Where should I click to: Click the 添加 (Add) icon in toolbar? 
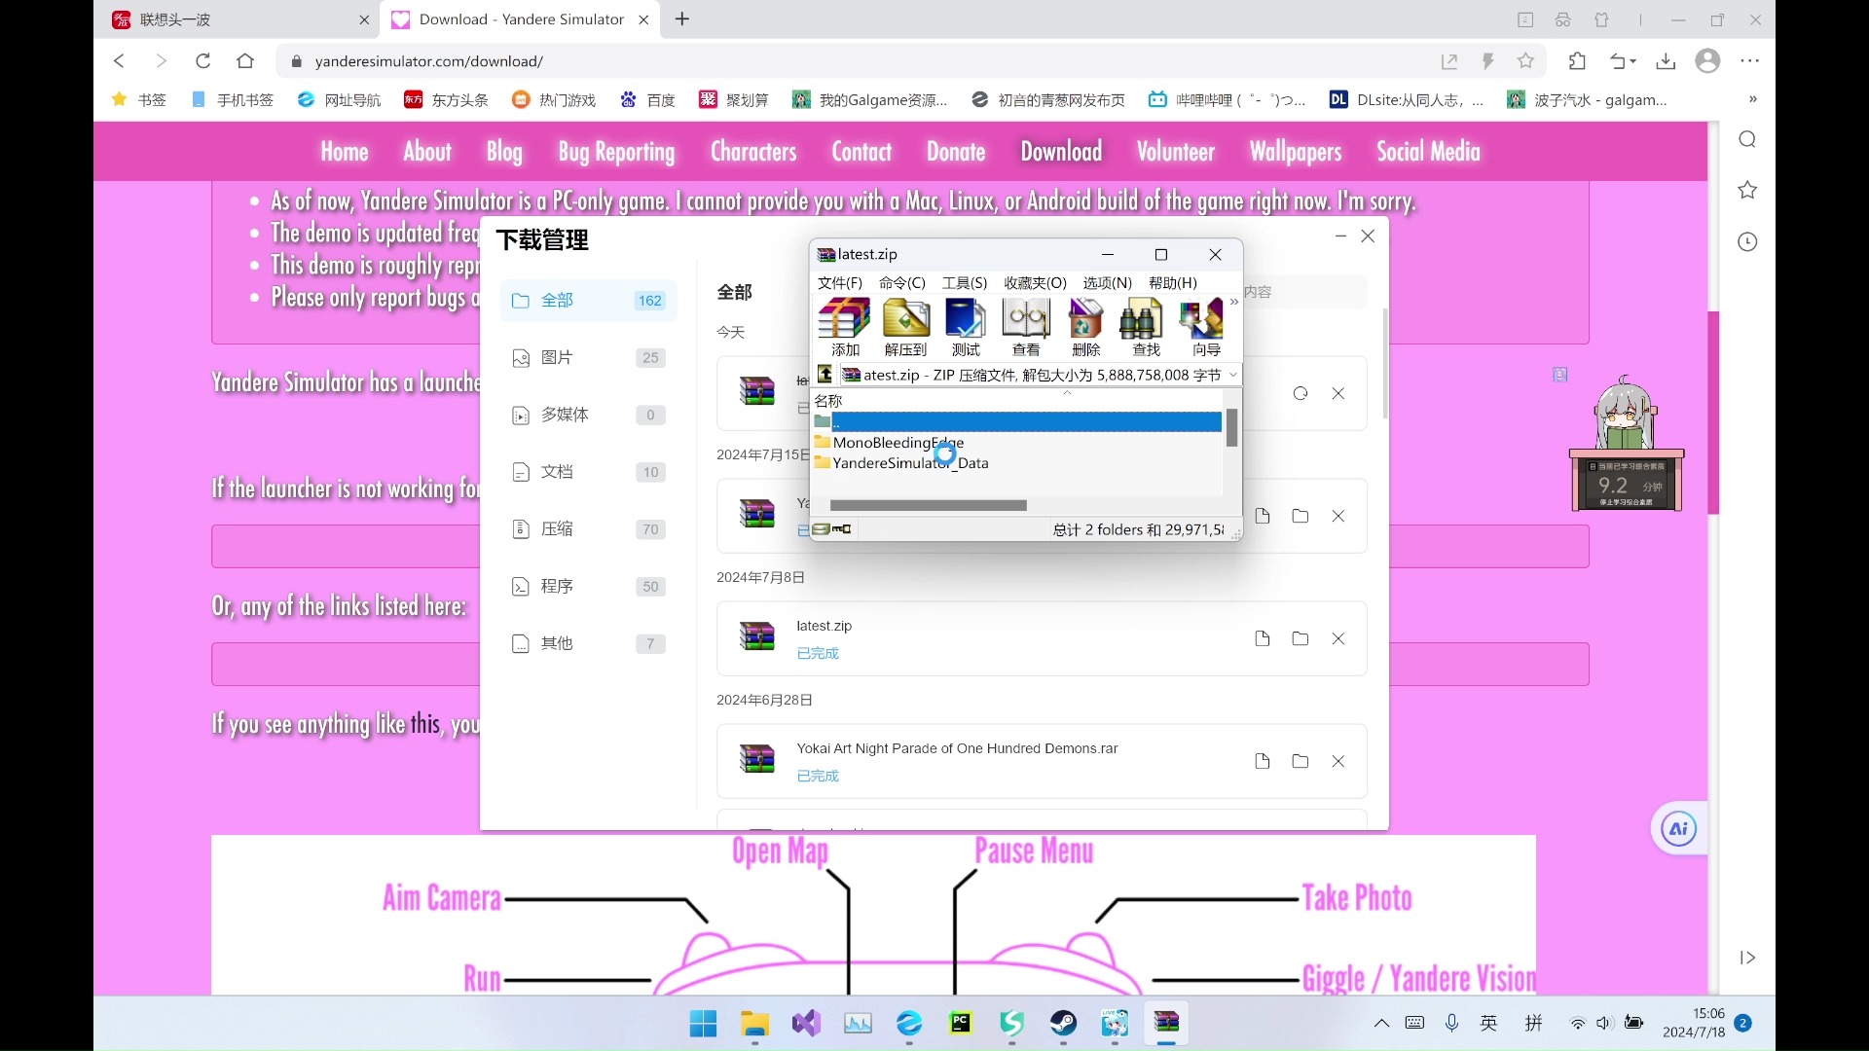845,325
